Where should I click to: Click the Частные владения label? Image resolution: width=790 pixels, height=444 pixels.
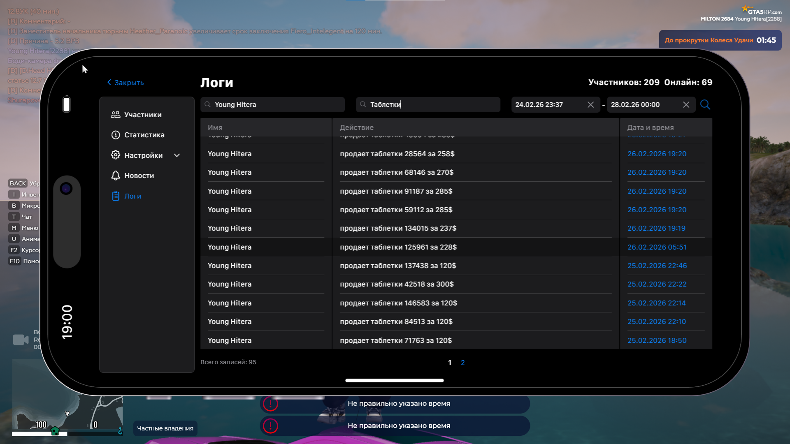[165, 428]
